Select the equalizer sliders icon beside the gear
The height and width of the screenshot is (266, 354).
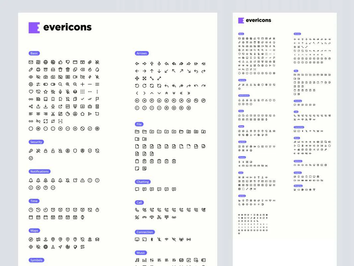38,84
